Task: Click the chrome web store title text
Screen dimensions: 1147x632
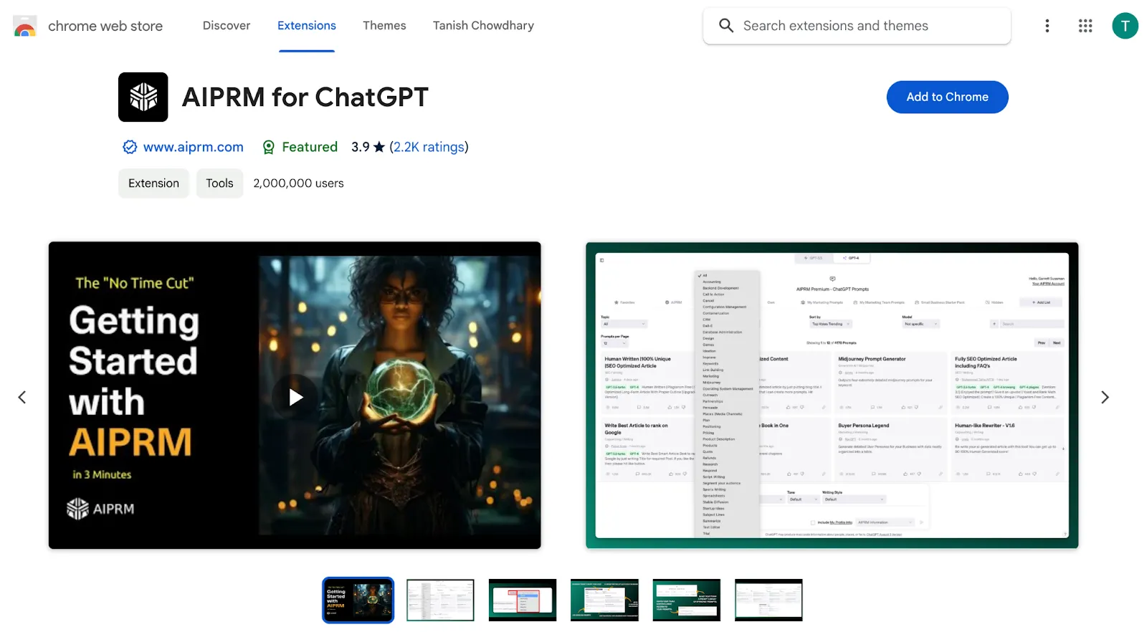Action: 105,26
